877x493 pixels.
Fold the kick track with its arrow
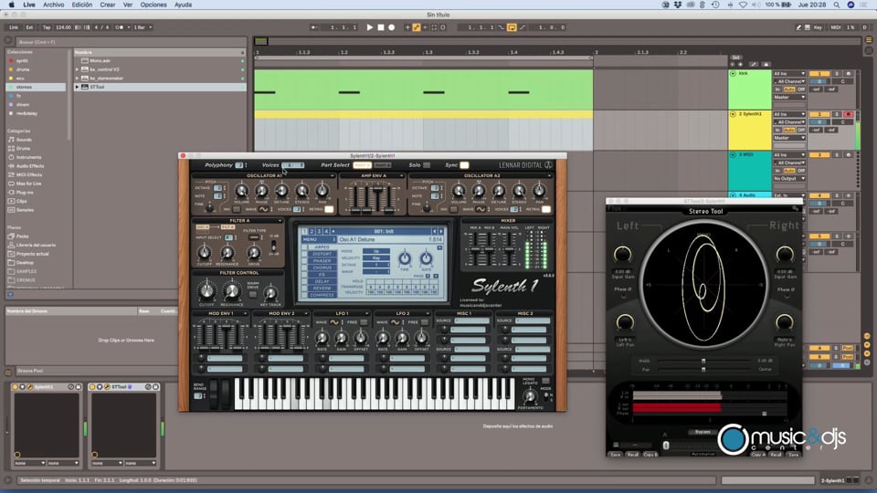733,74
